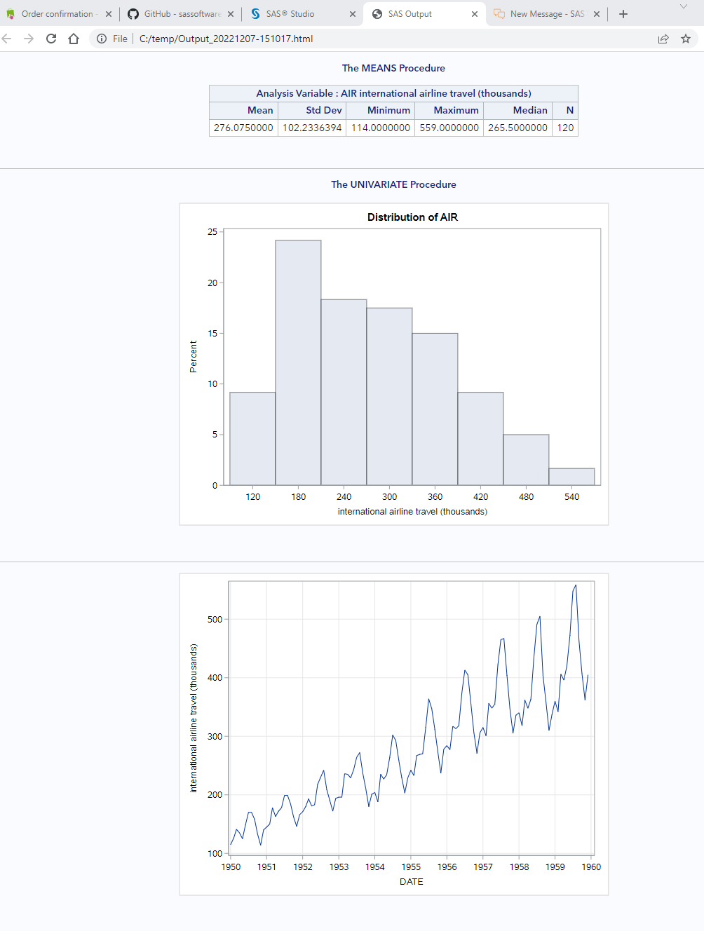Open a new browser tab

tap(623, 14)
